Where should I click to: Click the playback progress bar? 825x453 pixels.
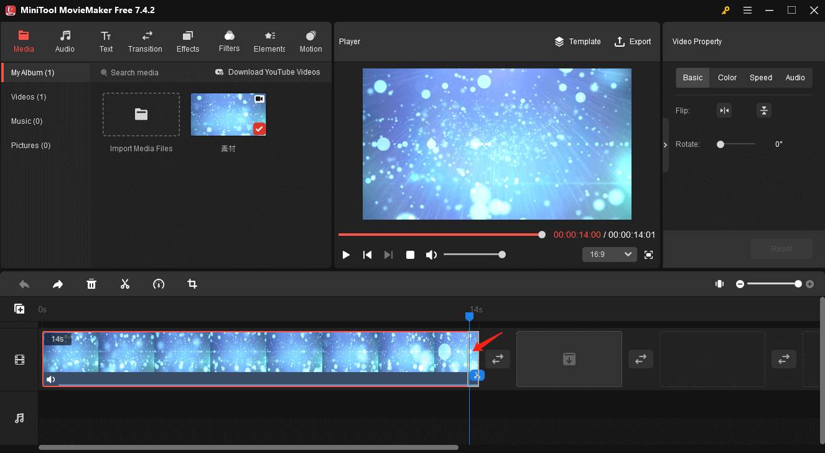(x=442, y=235)
